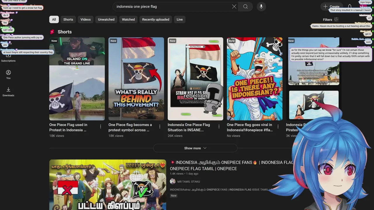
Task: Select the All filter chip
Action: [x=54, y=20]
